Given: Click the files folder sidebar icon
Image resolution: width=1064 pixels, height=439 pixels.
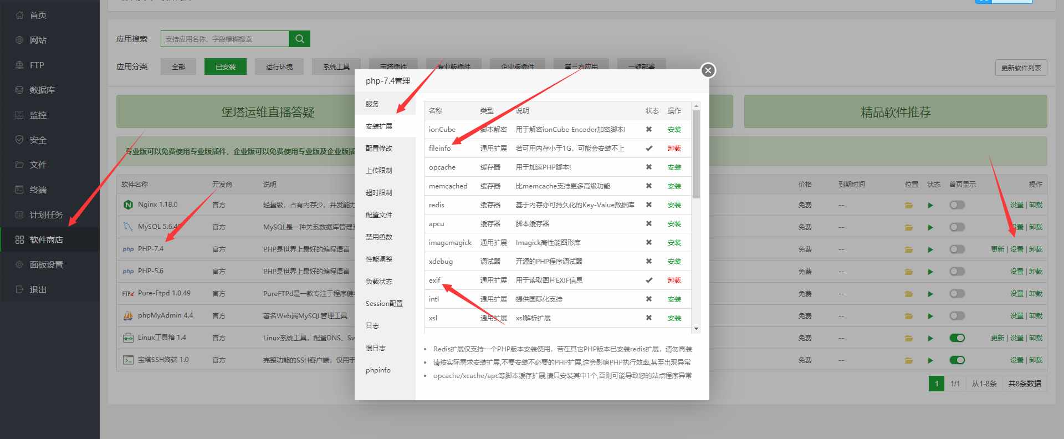Looking at the screenshot, I should [19, 165].
